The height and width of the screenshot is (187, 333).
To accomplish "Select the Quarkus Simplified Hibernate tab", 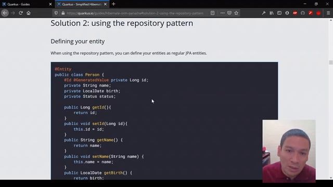I will click(82, 4).
